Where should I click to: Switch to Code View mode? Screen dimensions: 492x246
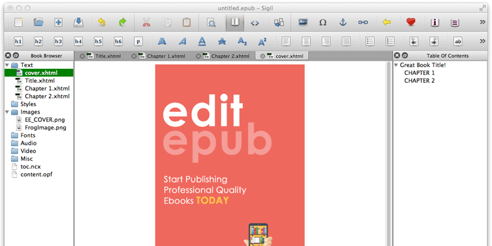pos(255,23)
